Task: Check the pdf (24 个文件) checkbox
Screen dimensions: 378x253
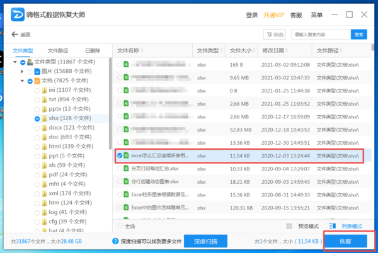Action: pos(37,174)
